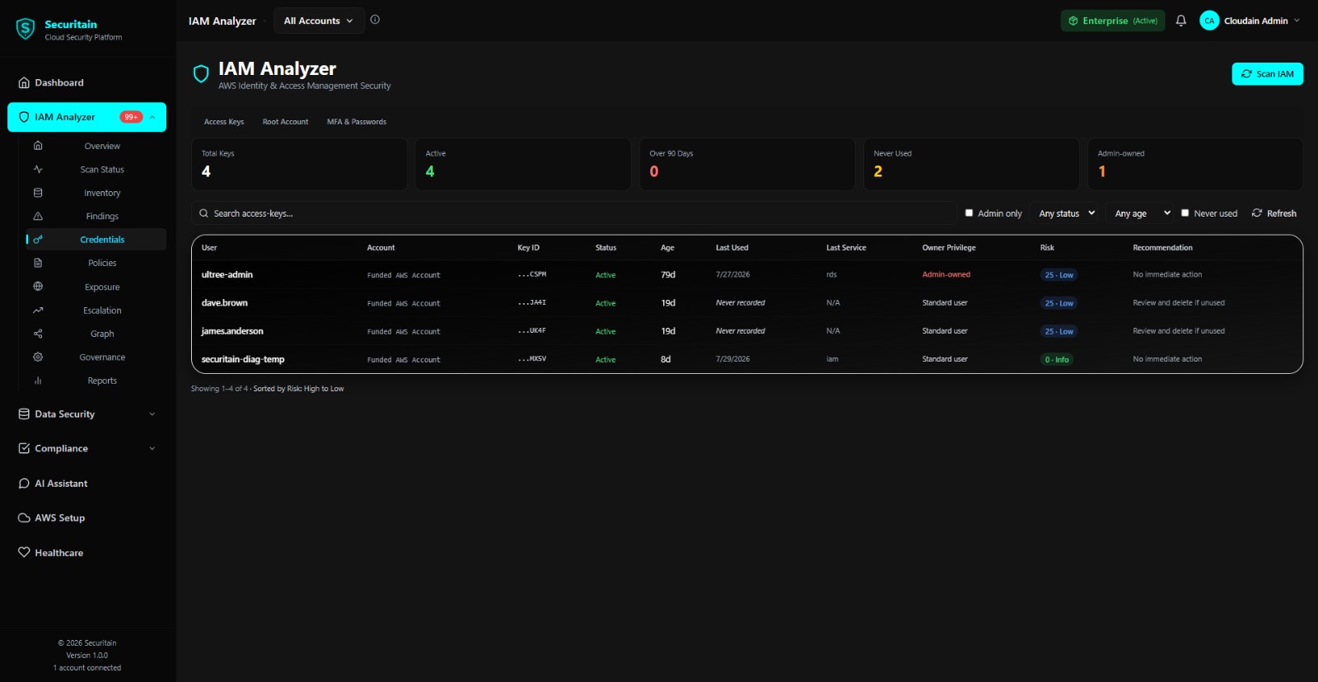Collapse the IAM Analyzer menu chevron
Viewport: 1318px width, 682px height.
pos(152,117)
